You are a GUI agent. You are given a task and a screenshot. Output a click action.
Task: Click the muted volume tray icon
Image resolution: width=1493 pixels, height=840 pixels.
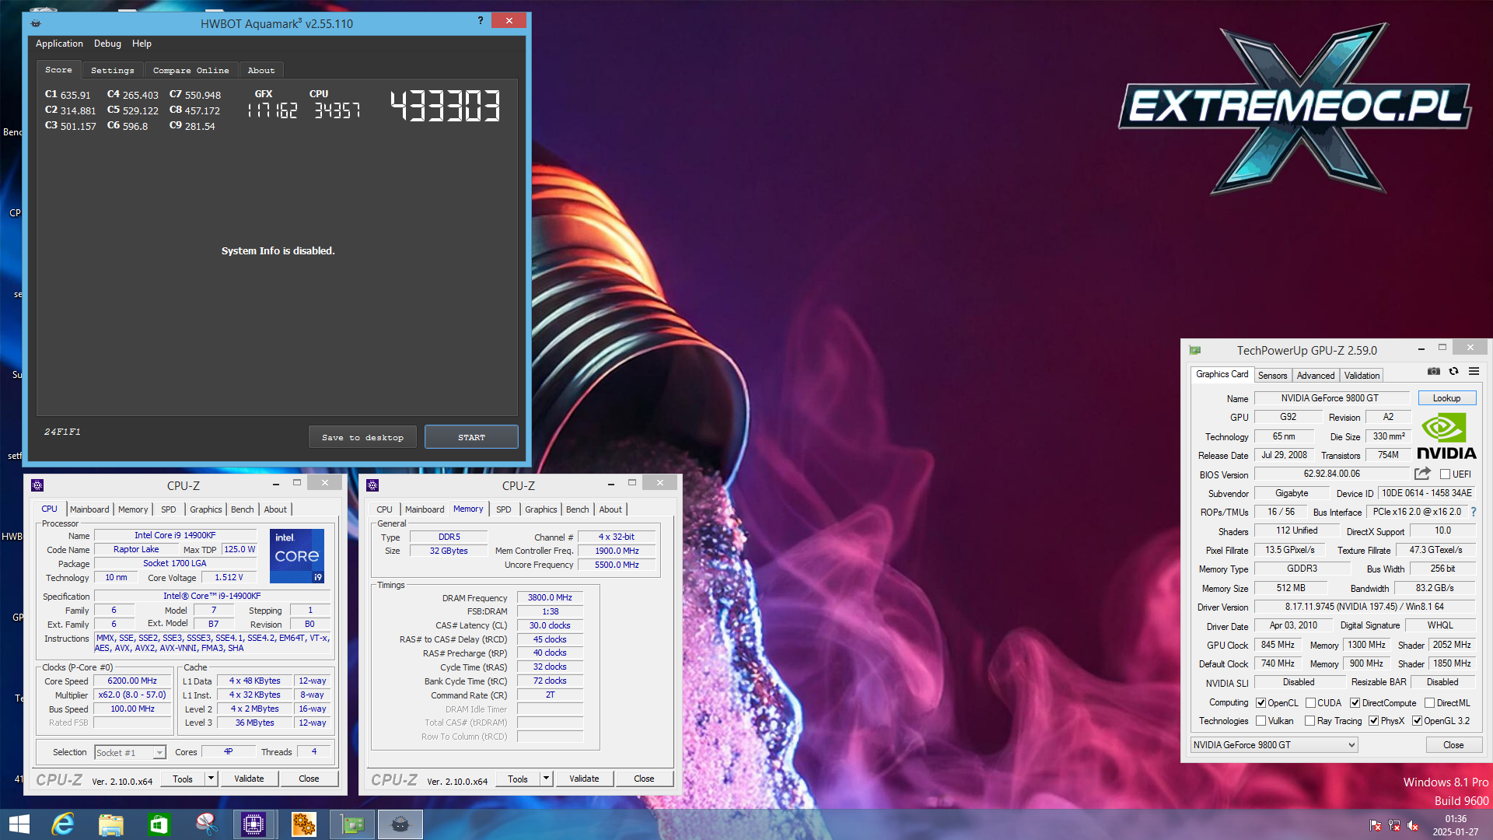pos(1413,825)
